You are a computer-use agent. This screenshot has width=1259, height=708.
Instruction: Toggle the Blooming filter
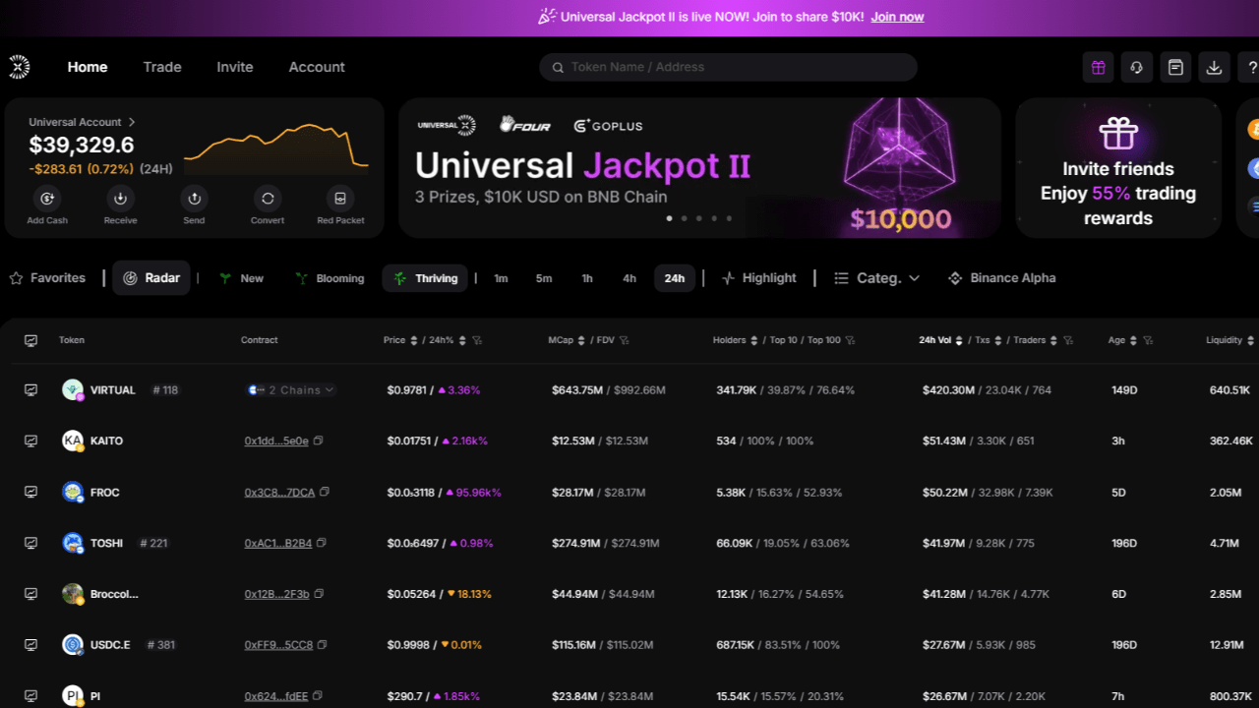pyautogui.click(x=330, y=278)
